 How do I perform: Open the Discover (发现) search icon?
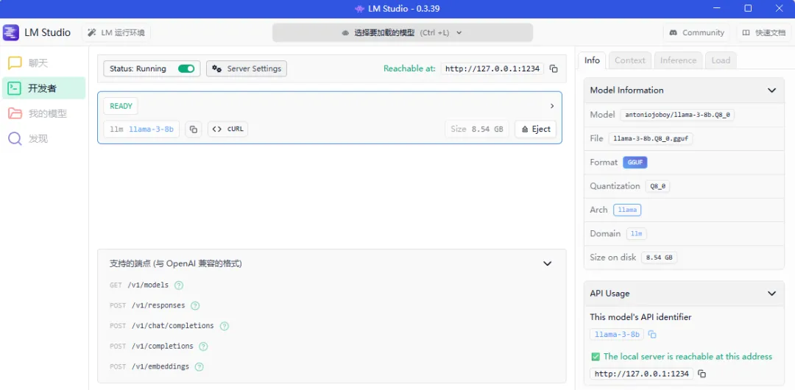tap(15, 138)
